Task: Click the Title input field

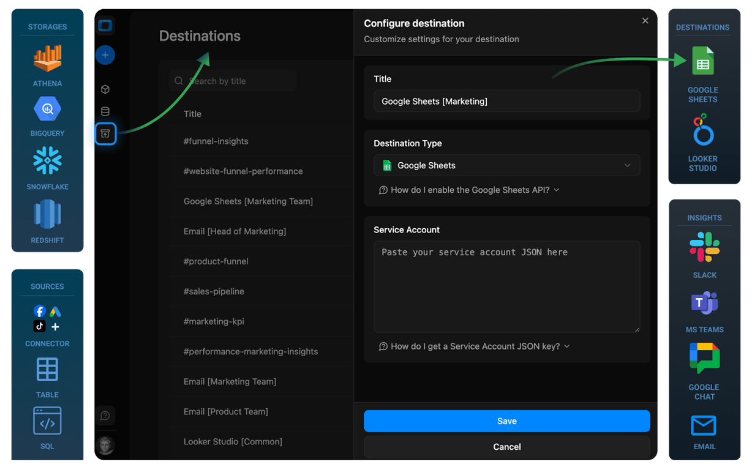Action: pos(507,101)
